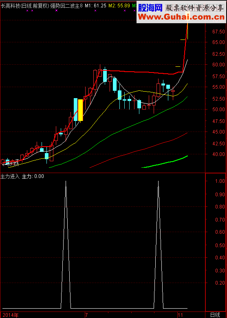Image resolution: width=227 pixels, height=318 pixels.
Task: Select the M1: 61.25 moving average readout
Action: [x=95, y=6]
